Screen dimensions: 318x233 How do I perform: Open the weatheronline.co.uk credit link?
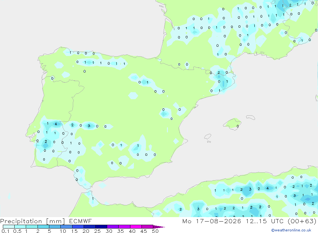[x=291, y=230]
